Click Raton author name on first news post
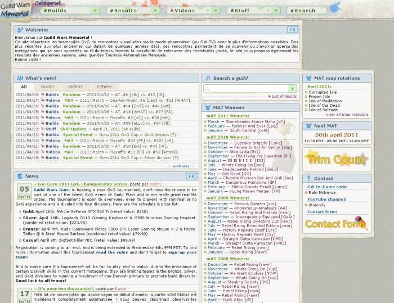Viewport: 394px width, 303px height. tap(155, 184)
